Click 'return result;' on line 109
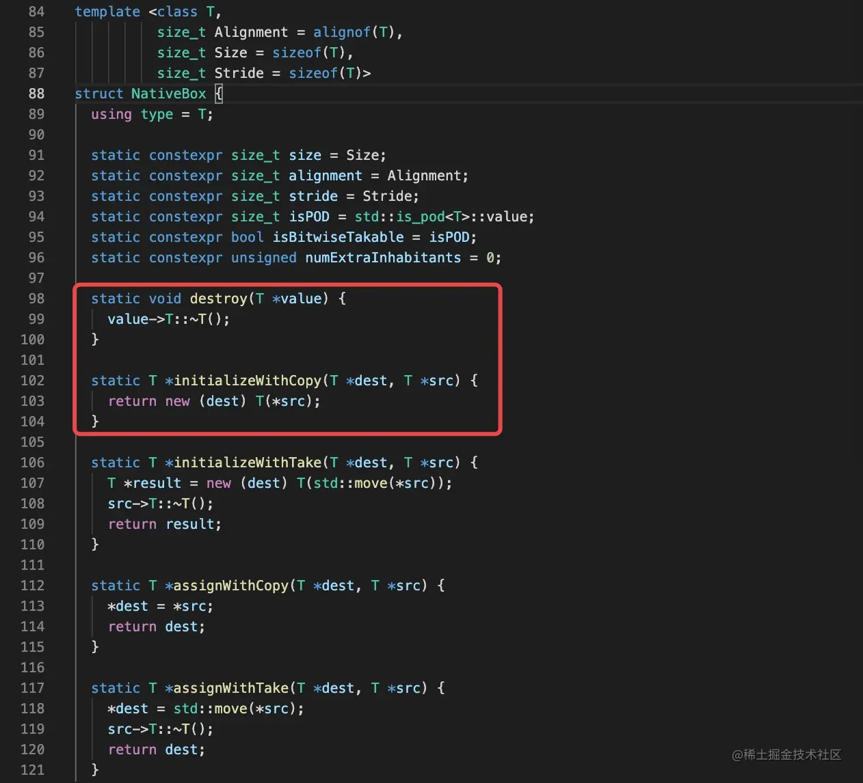 (x=165, y=524)
